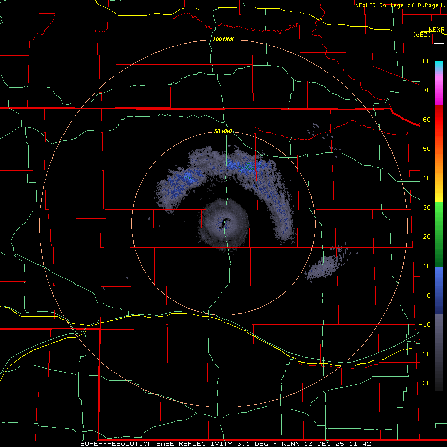This screenshot has height=447, width=447.
Task: Click the -20 value on the dBZ scale
Action: [425, 354]
